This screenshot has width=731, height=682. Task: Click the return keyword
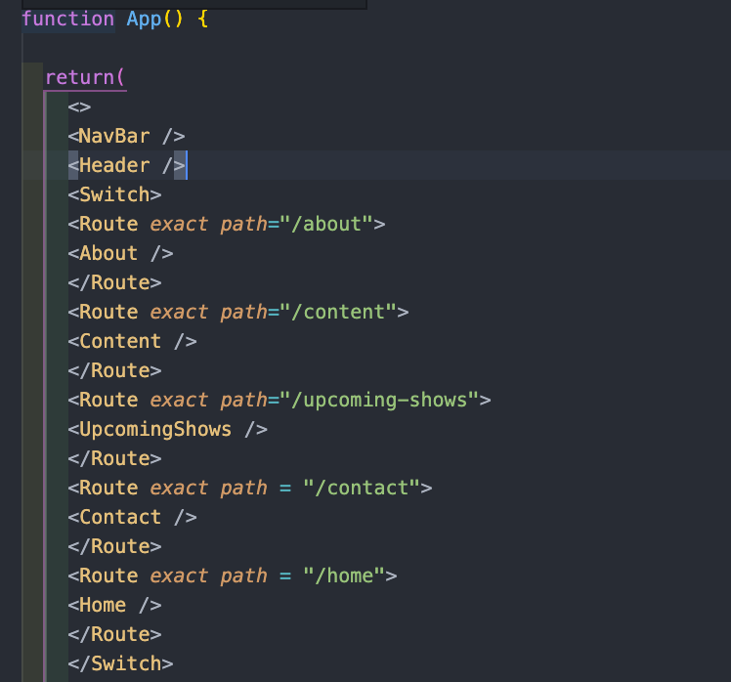pyautogui.click(x=80, y=77)
